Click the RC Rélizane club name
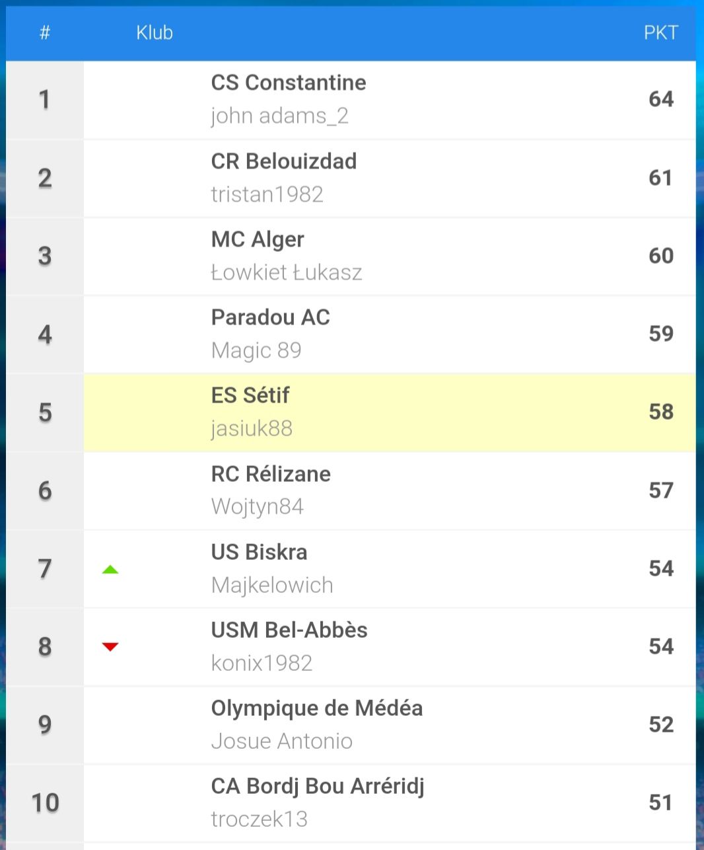Image resolution: width=704 pixels, height=850 pixels. [x=271, y=474]
